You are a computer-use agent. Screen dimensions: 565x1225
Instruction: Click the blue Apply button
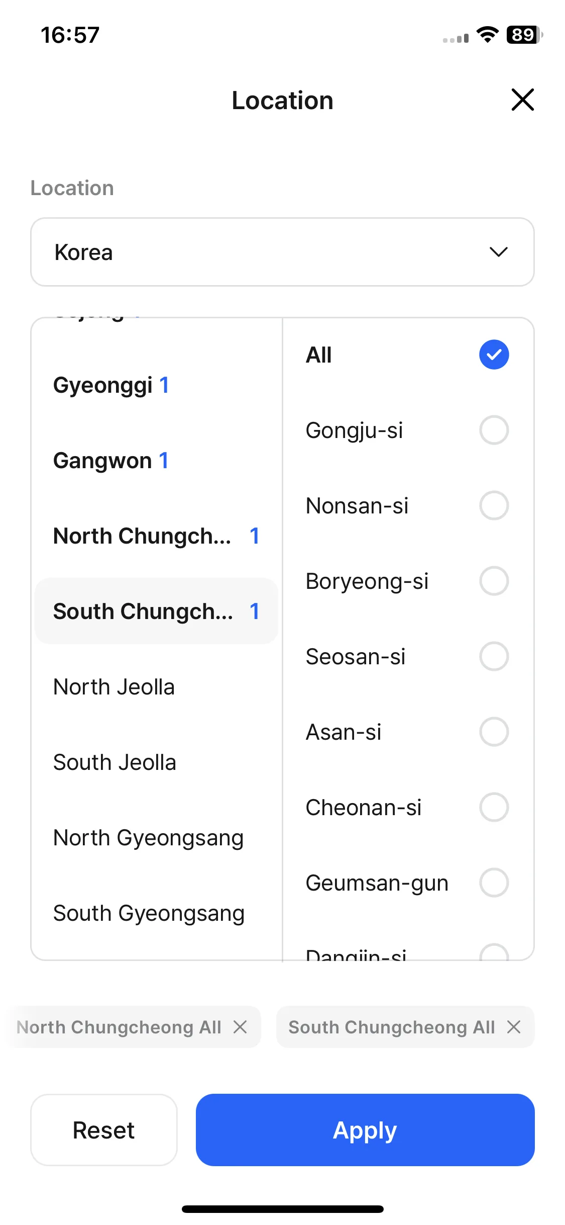pos(365,1130)
